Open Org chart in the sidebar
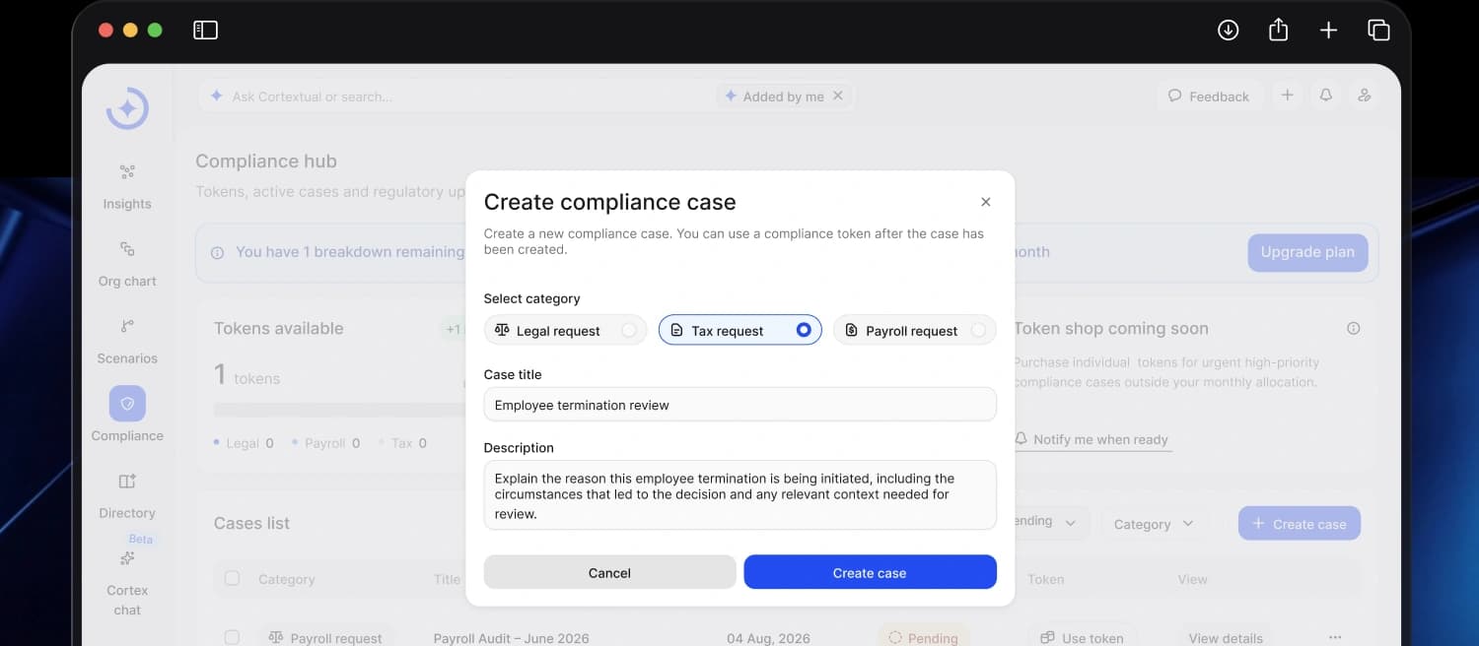The width and height of the screenshot is (1479, 646). coord(127,264)
